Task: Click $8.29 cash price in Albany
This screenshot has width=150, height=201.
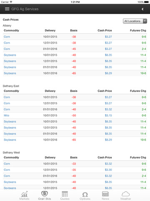Action: (x=108, y=73)
